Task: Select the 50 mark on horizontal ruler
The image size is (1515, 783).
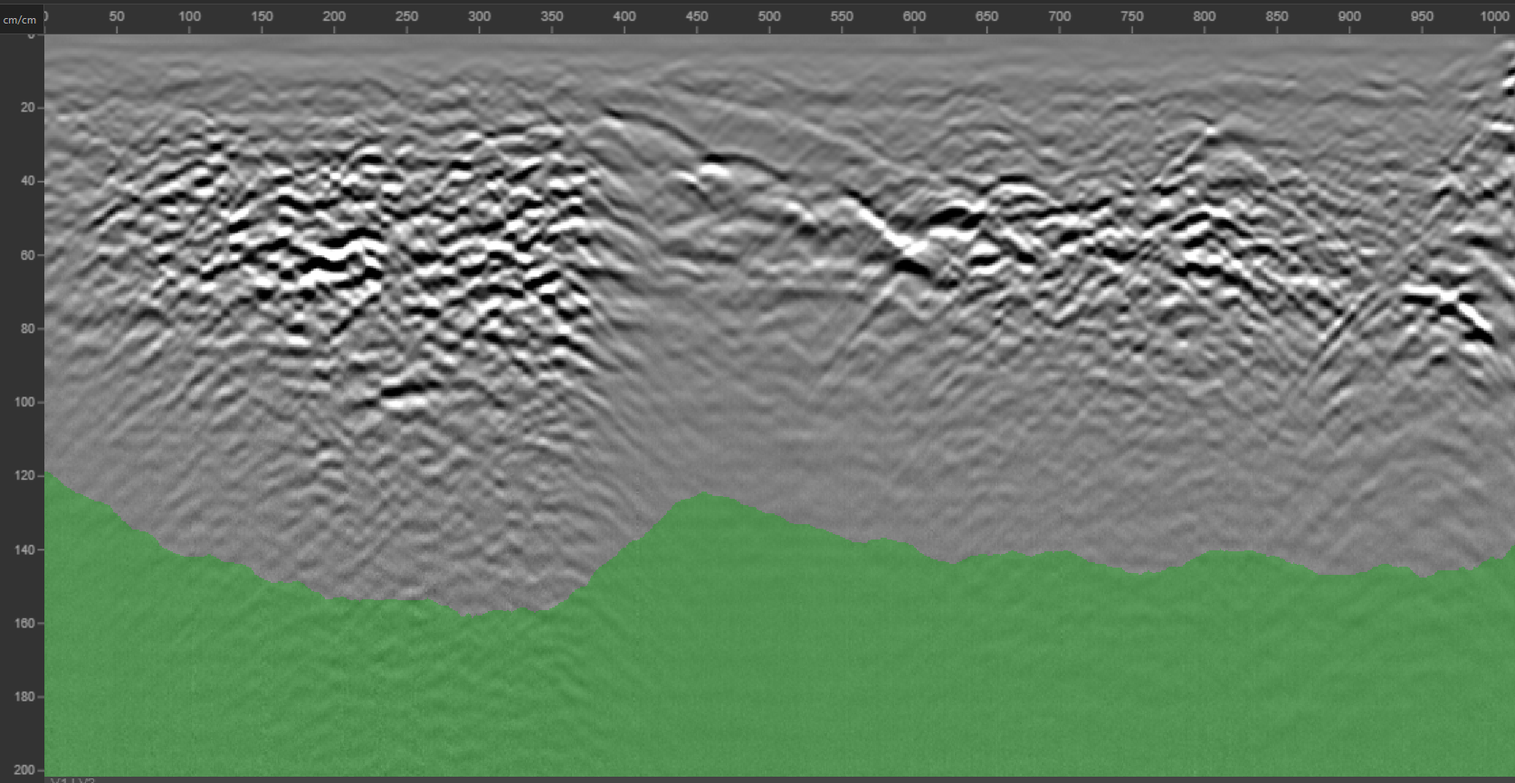Action: tap(117, 16)
